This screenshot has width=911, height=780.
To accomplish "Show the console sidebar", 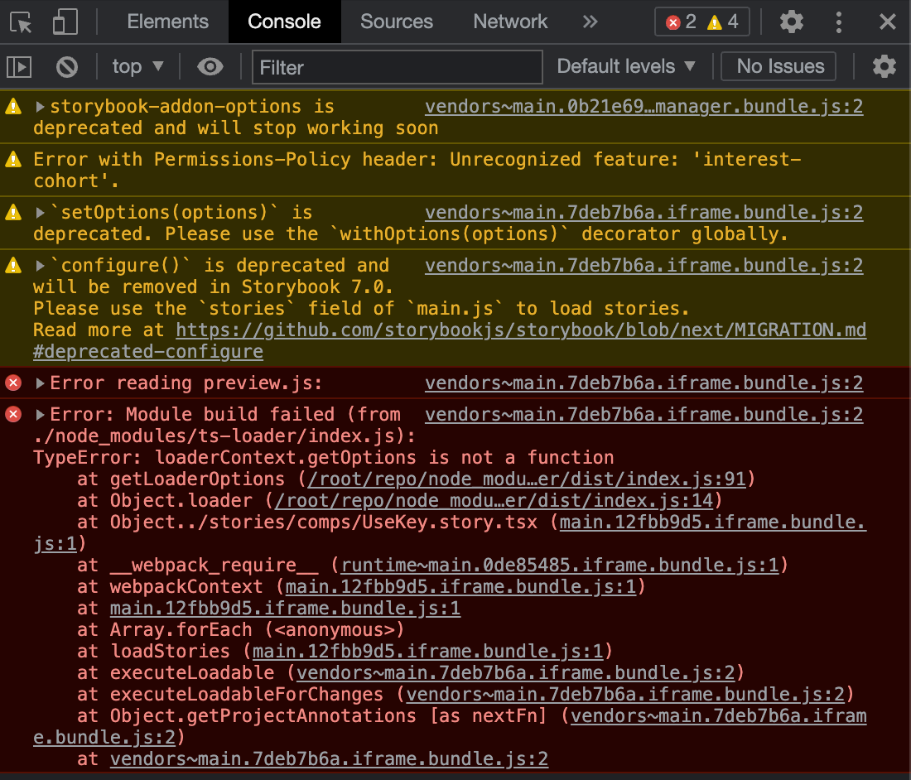I will (18, 66).
